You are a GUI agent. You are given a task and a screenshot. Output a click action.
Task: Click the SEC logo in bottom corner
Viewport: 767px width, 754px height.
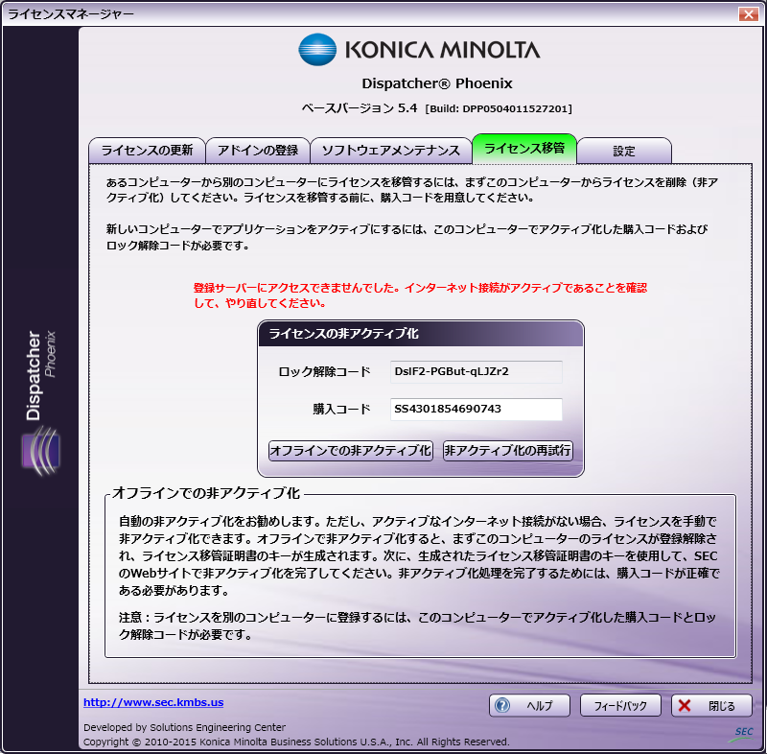click(742, 734)
